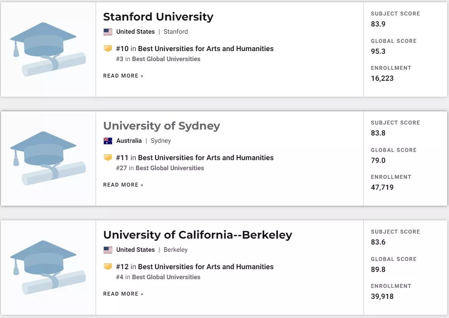Click the US flag icon under Berkeley
Screen dimensions: 449x318
click(x=107, y=250)
